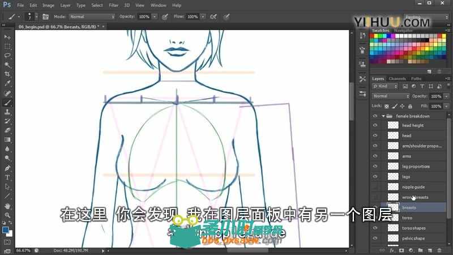The width and height of the screenshot is (453, 255).
Task: Select the Crop tool
Action: click(x=7, y=74)
